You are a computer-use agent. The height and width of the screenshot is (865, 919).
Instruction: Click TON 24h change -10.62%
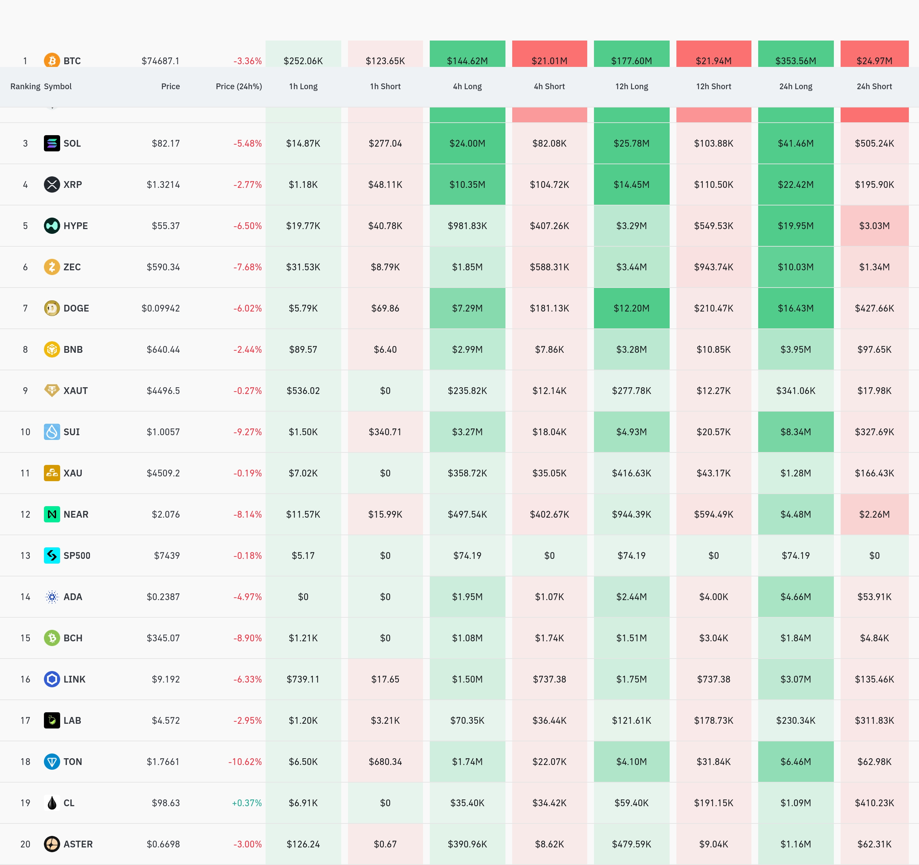click(245, 762)
